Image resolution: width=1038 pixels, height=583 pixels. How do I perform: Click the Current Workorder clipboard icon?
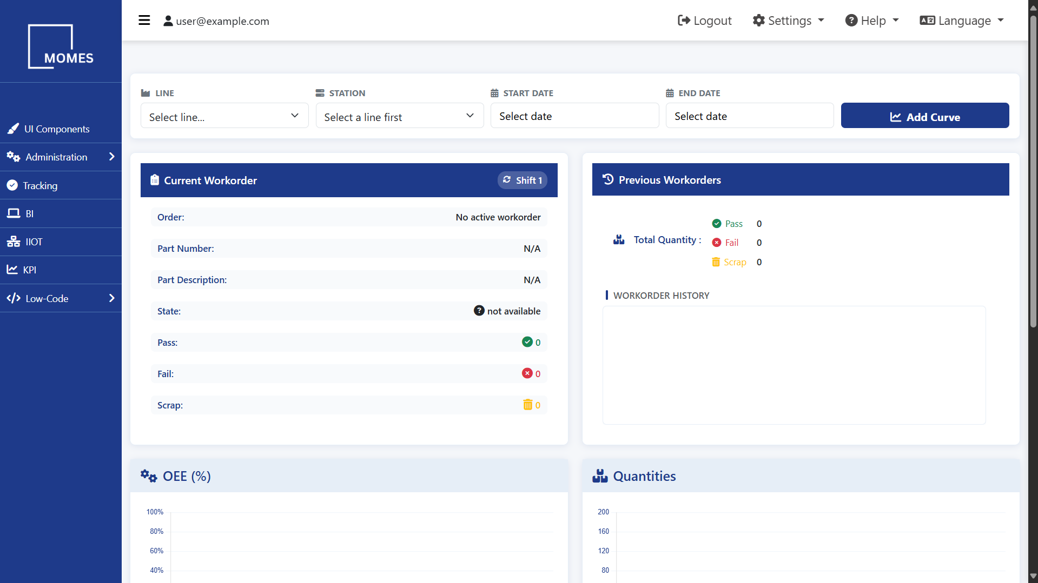(x=155, y=180)
